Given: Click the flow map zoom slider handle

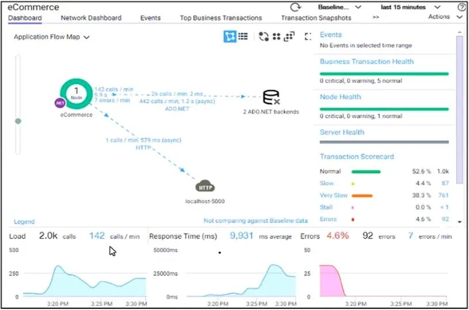Looking at the screenshot, I should click(18, 121).
